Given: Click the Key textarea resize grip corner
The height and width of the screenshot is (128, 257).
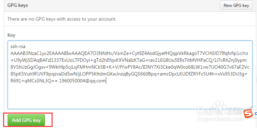Looking at the screenshot, I should pyautogui.click(x=250, y=107).
